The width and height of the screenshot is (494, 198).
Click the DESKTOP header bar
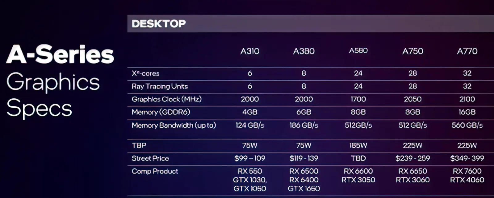[x=311, y=24]
